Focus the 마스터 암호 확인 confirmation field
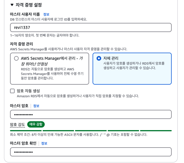The image size is (184, 163). (x=91, y=152)
